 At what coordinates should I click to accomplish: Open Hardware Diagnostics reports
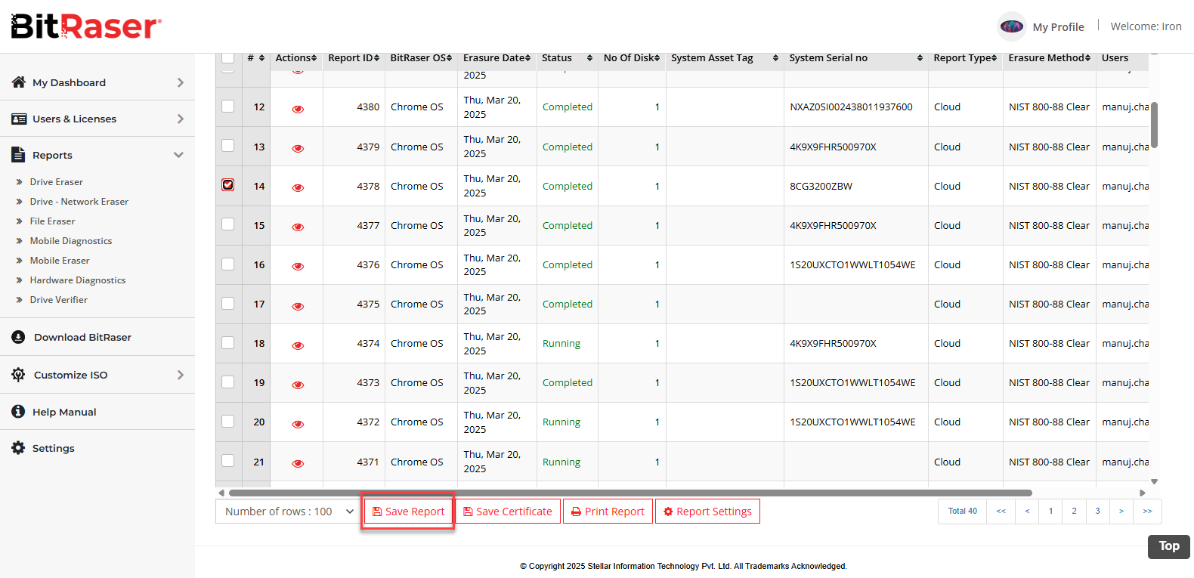(x=78, y=280)
